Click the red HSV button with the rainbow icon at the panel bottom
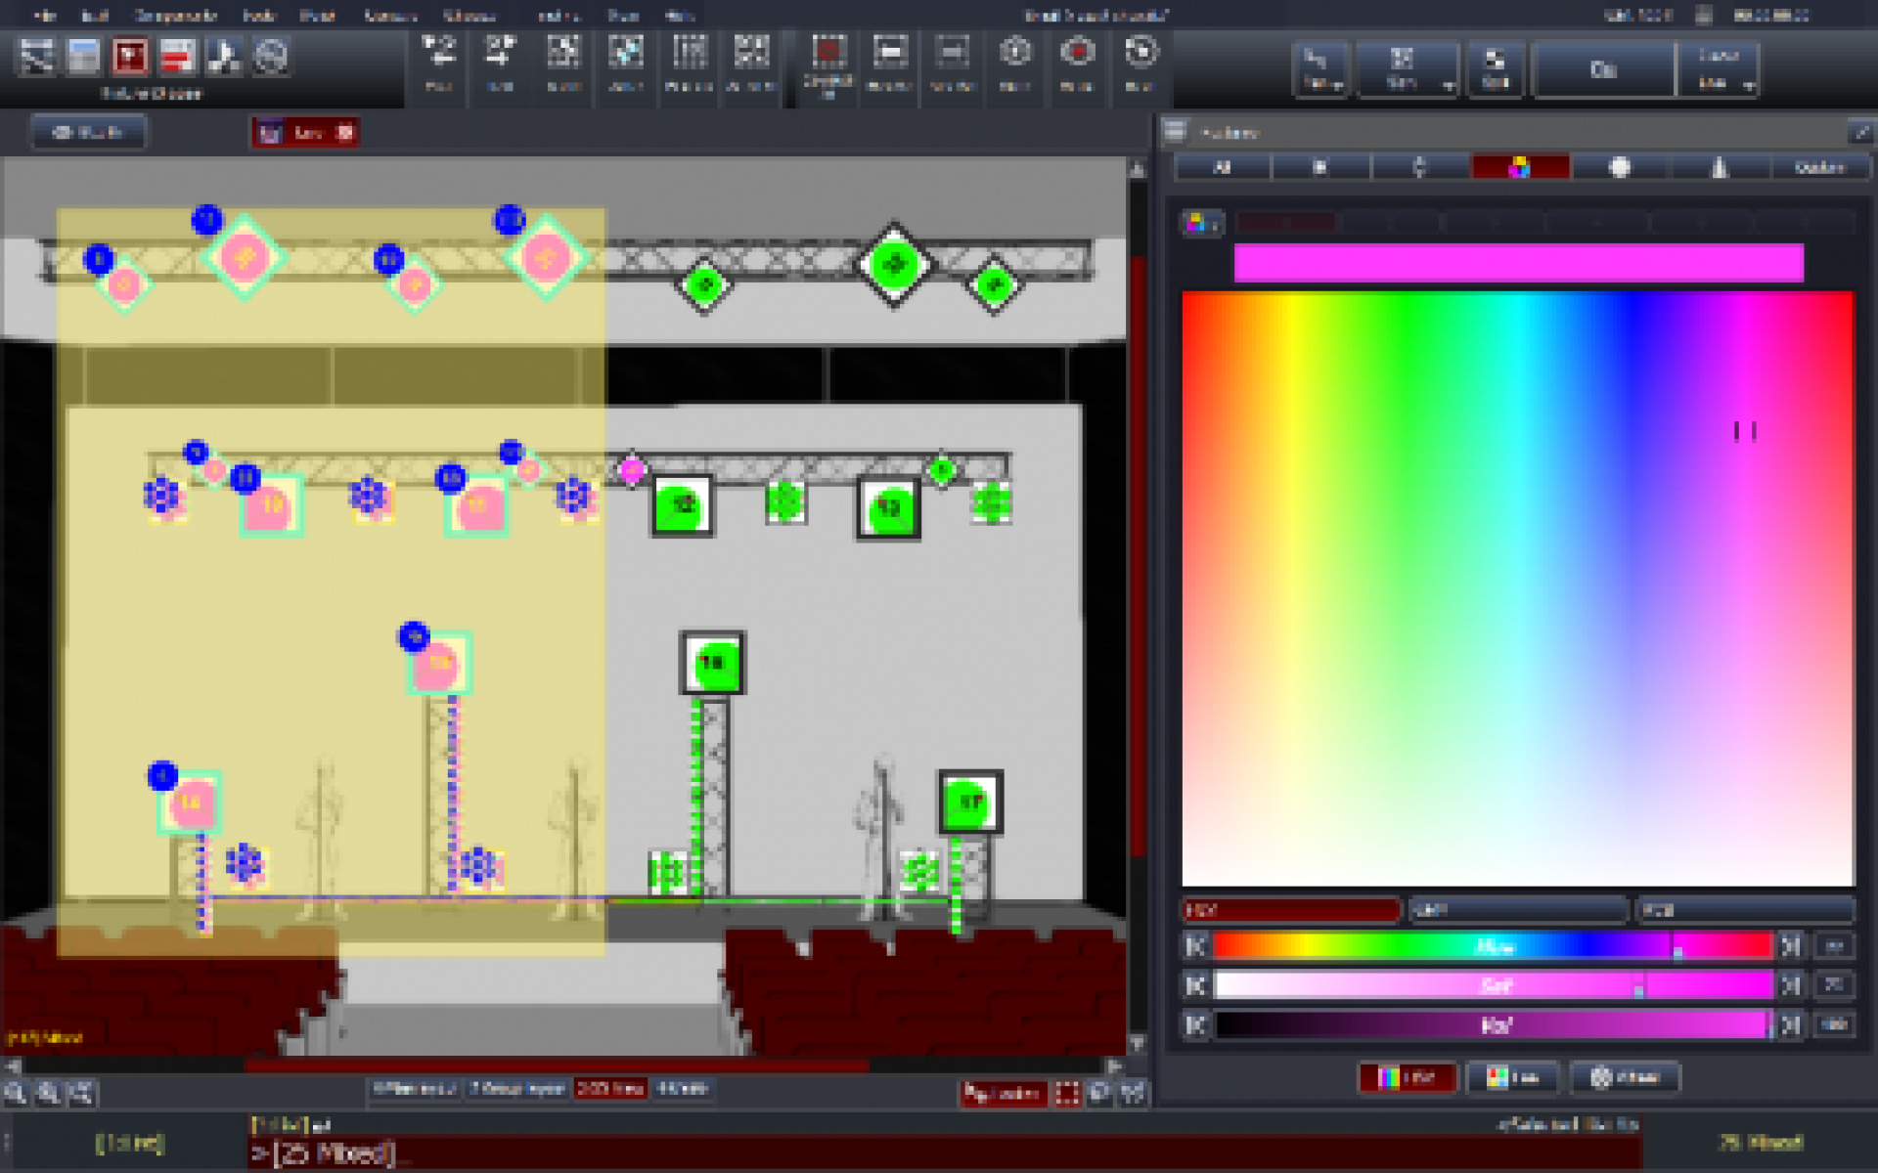 click(x=1407, y=1077)
